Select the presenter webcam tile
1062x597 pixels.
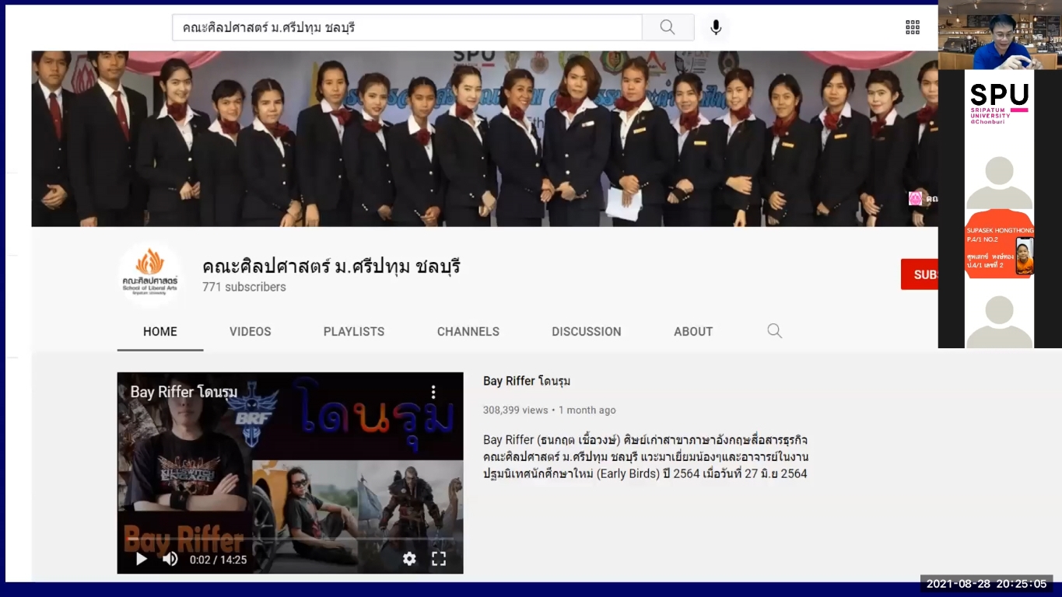pos(1000,35)
